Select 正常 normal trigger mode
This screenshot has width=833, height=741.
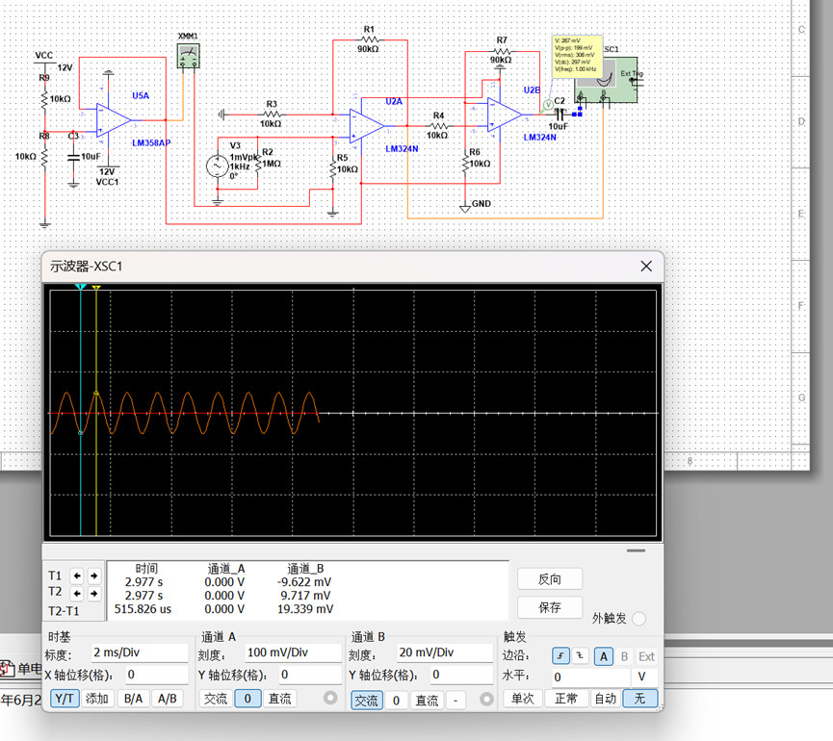pyautogui.click(x=566, y=698)
